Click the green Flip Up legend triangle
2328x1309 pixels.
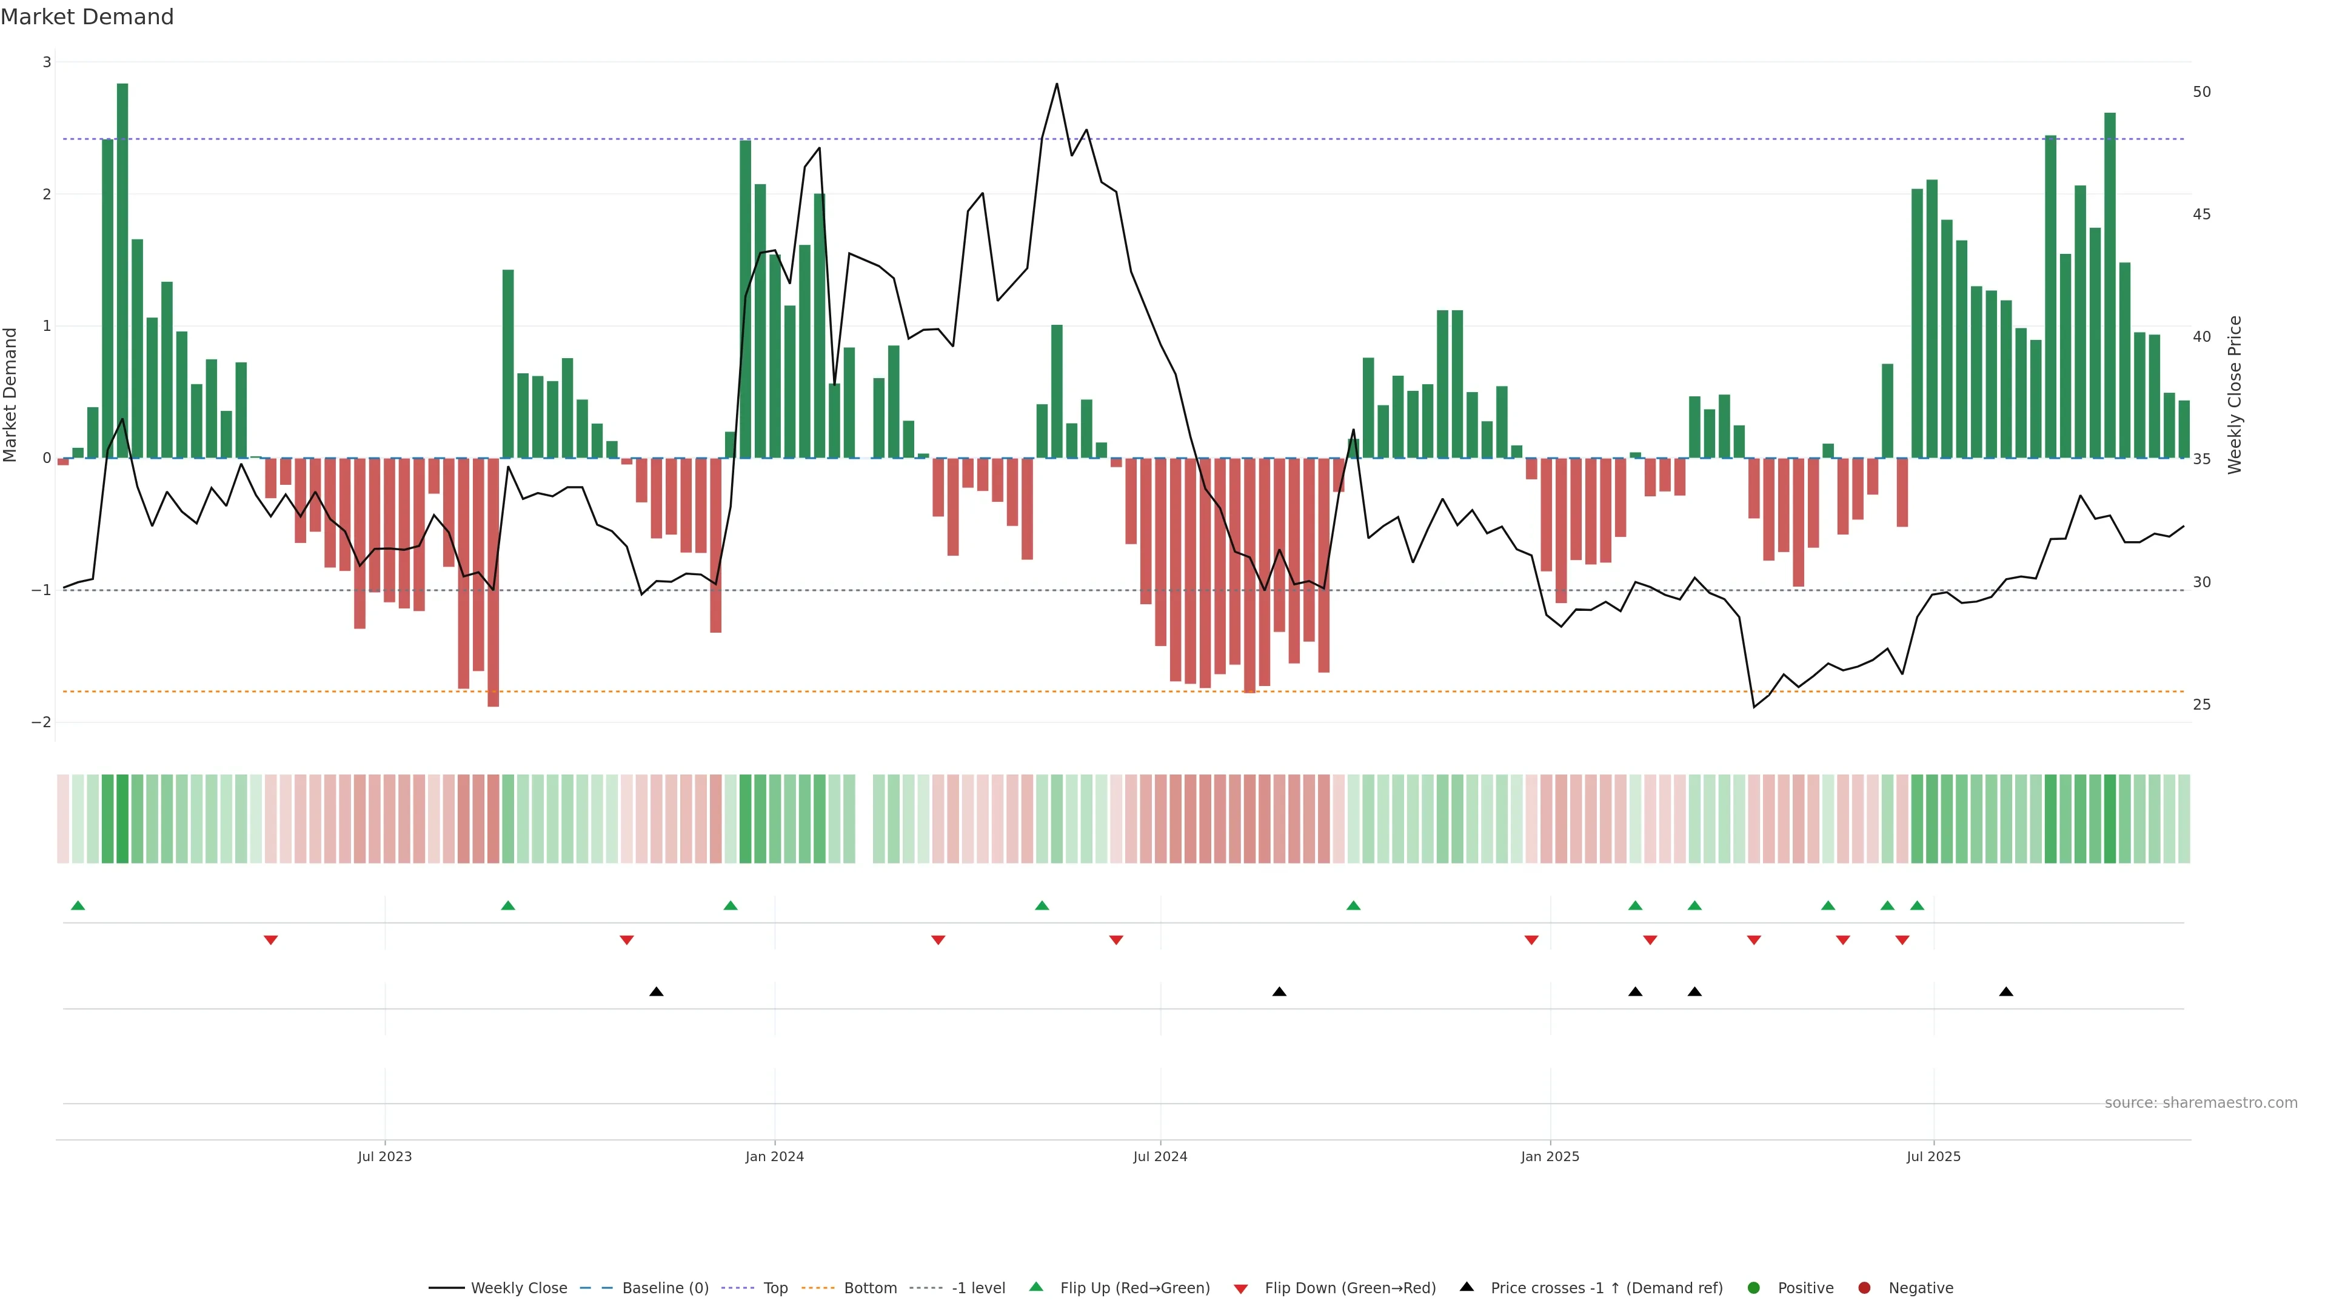[x=1037, y=1287]
